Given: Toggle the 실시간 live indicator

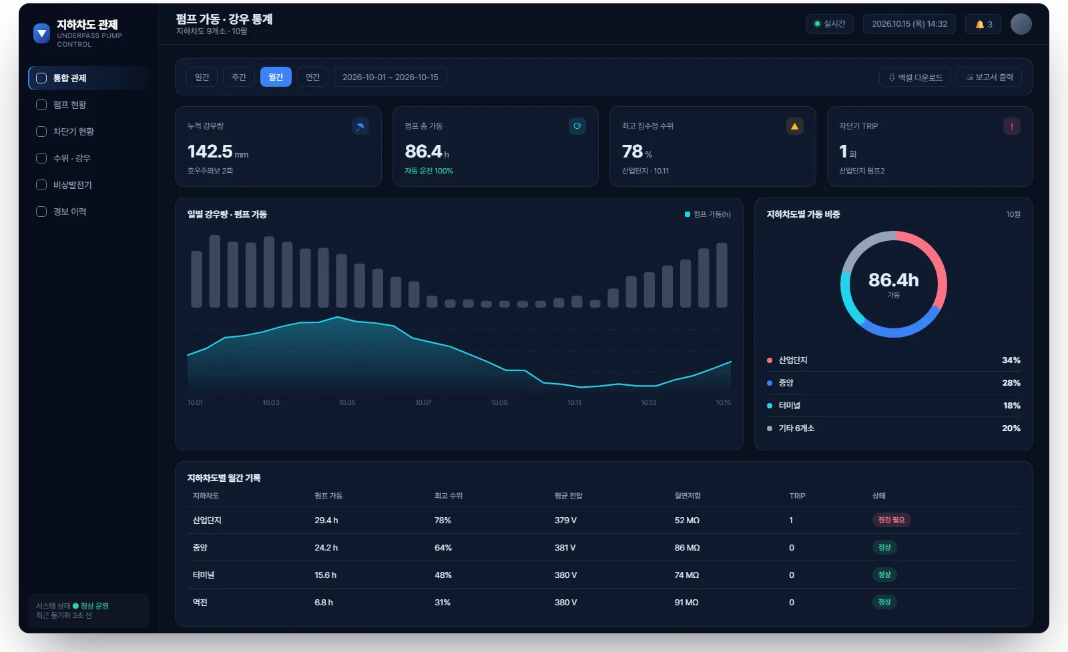Looking at the screenshot, I should click(x=830, y=24).
